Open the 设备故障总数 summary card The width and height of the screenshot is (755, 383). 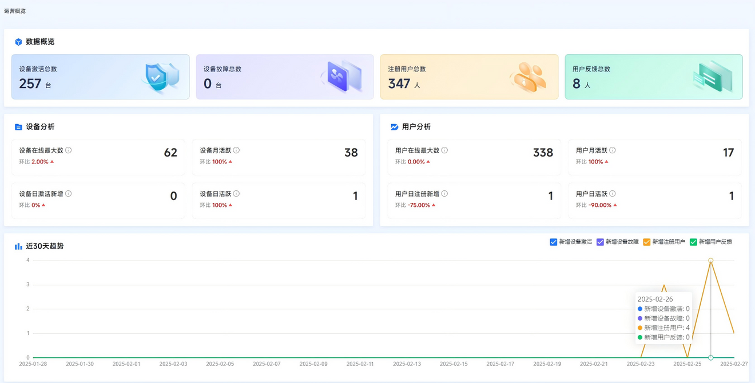pyautogui.click(x=284, y=77)
